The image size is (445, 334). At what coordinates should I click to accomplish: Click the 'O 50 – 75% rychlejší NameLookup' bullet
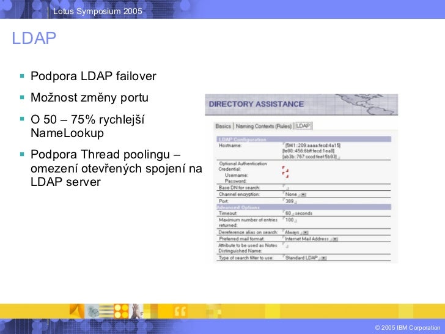[87, 126]
